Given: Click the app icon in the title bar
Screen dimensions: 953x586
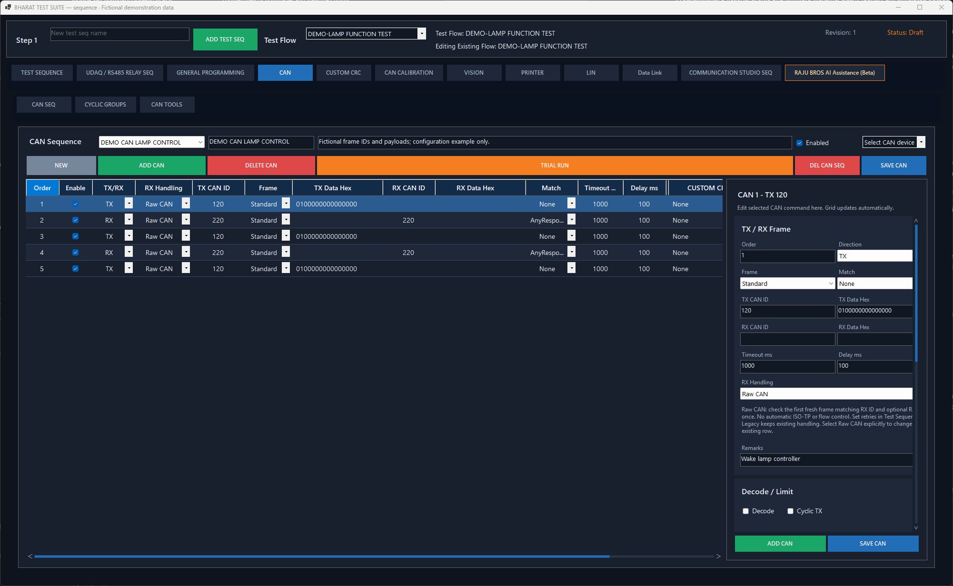Looking at the screenshot, I should [x=8, y=7].
